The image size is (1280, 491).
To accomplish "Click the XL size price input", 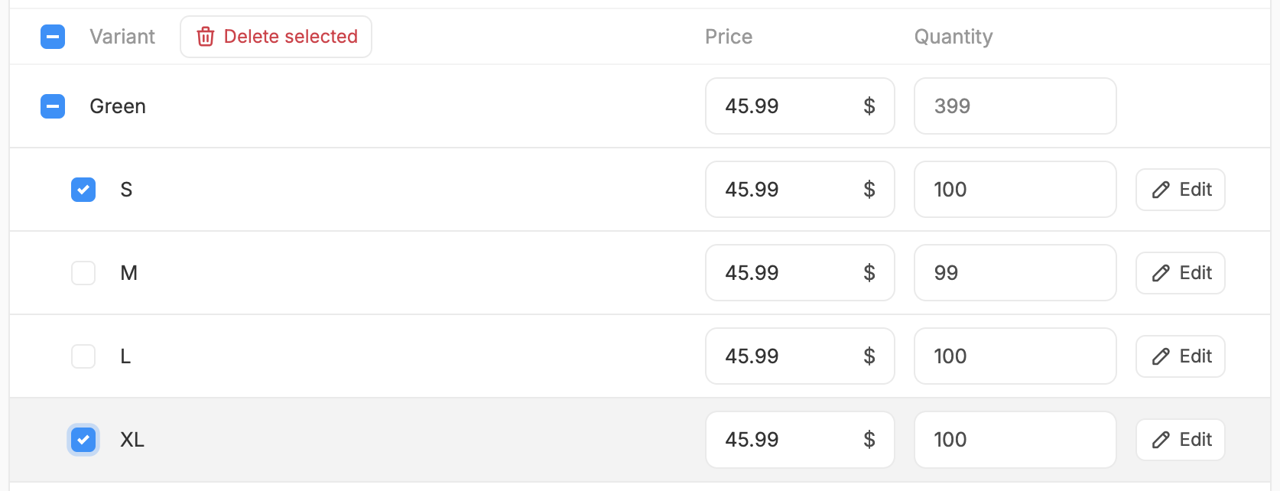I will click(788, 440).
